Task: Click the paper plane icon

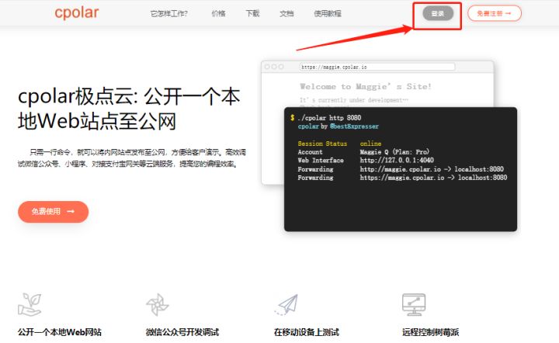Action: coord(286,304)
